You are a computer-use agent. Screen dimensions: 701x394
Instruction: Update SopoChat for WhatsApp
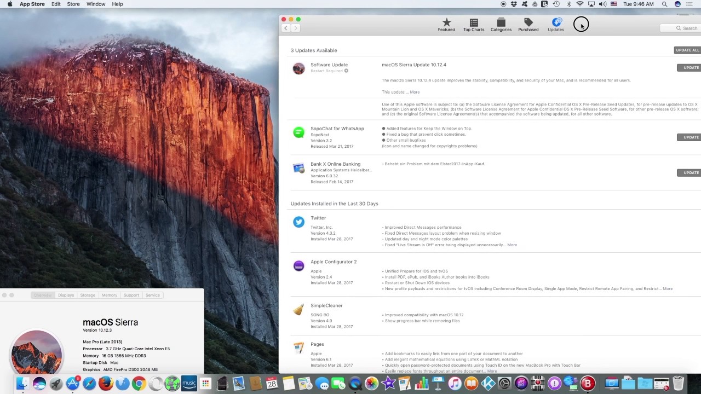pyautogui.click(x=689, y=137)
